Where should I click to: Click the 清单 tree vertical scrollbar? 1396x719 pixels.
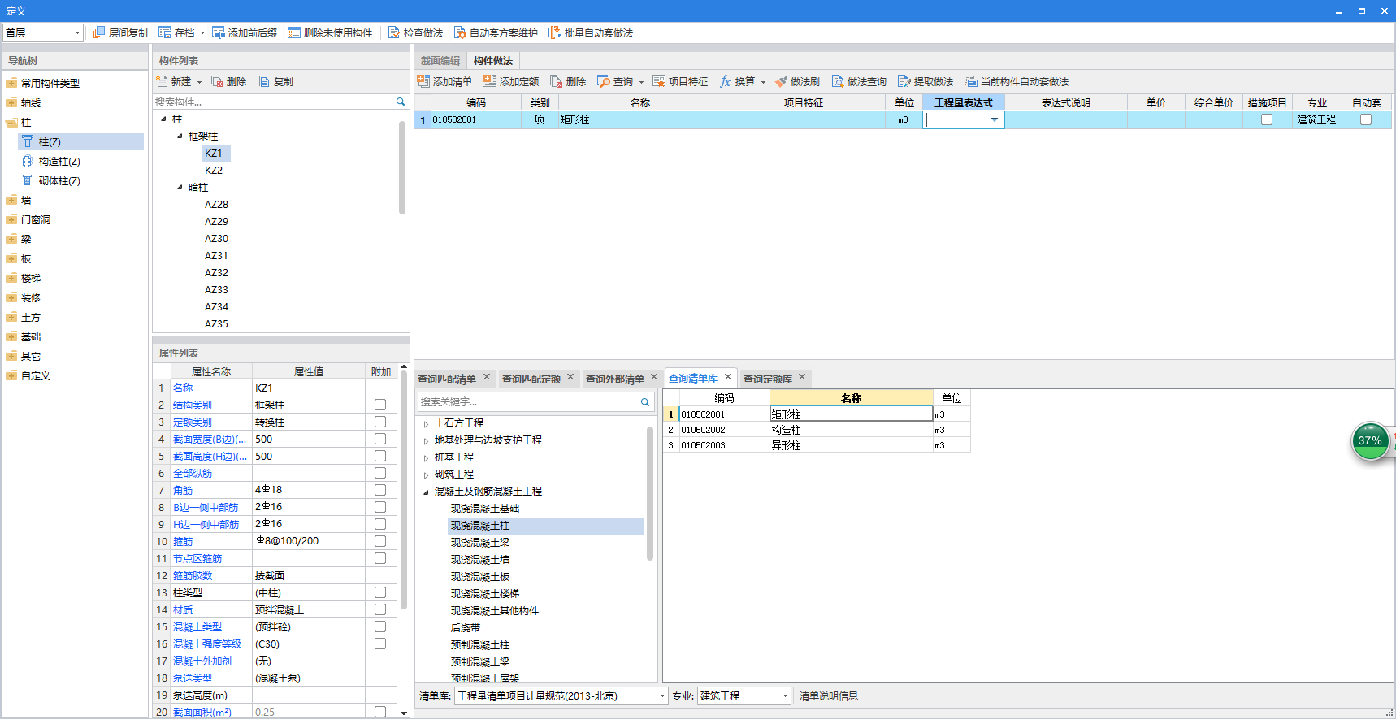[650, 493]
